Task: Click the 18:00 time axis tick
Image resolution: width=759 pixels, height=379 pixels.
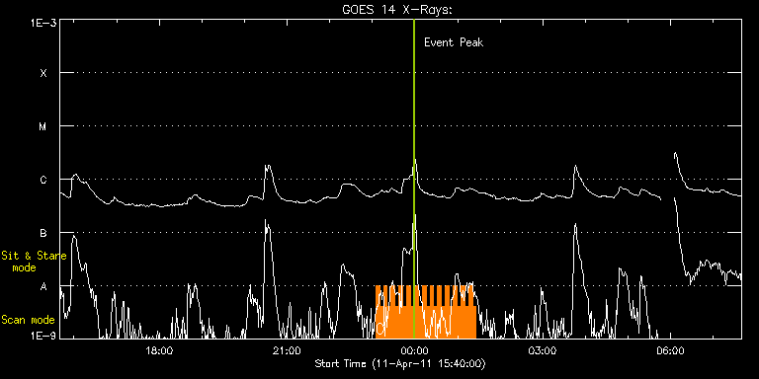Action: 159,350
